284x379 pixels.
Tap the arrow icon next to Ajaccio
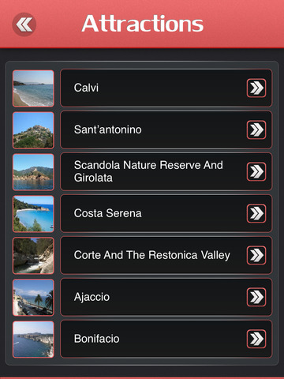[256, 297]
